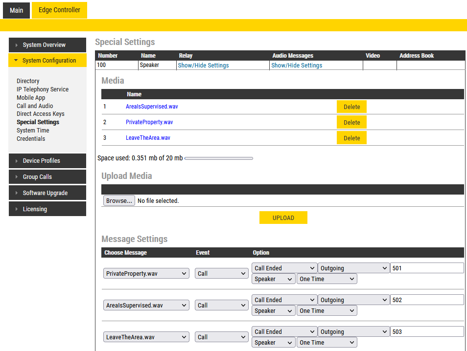Expand the Device Profiles section
The image size is (467, 351).
click(47, 161)
